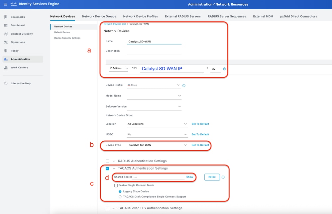Click the Identity Services Engine title

coord(39,4)
